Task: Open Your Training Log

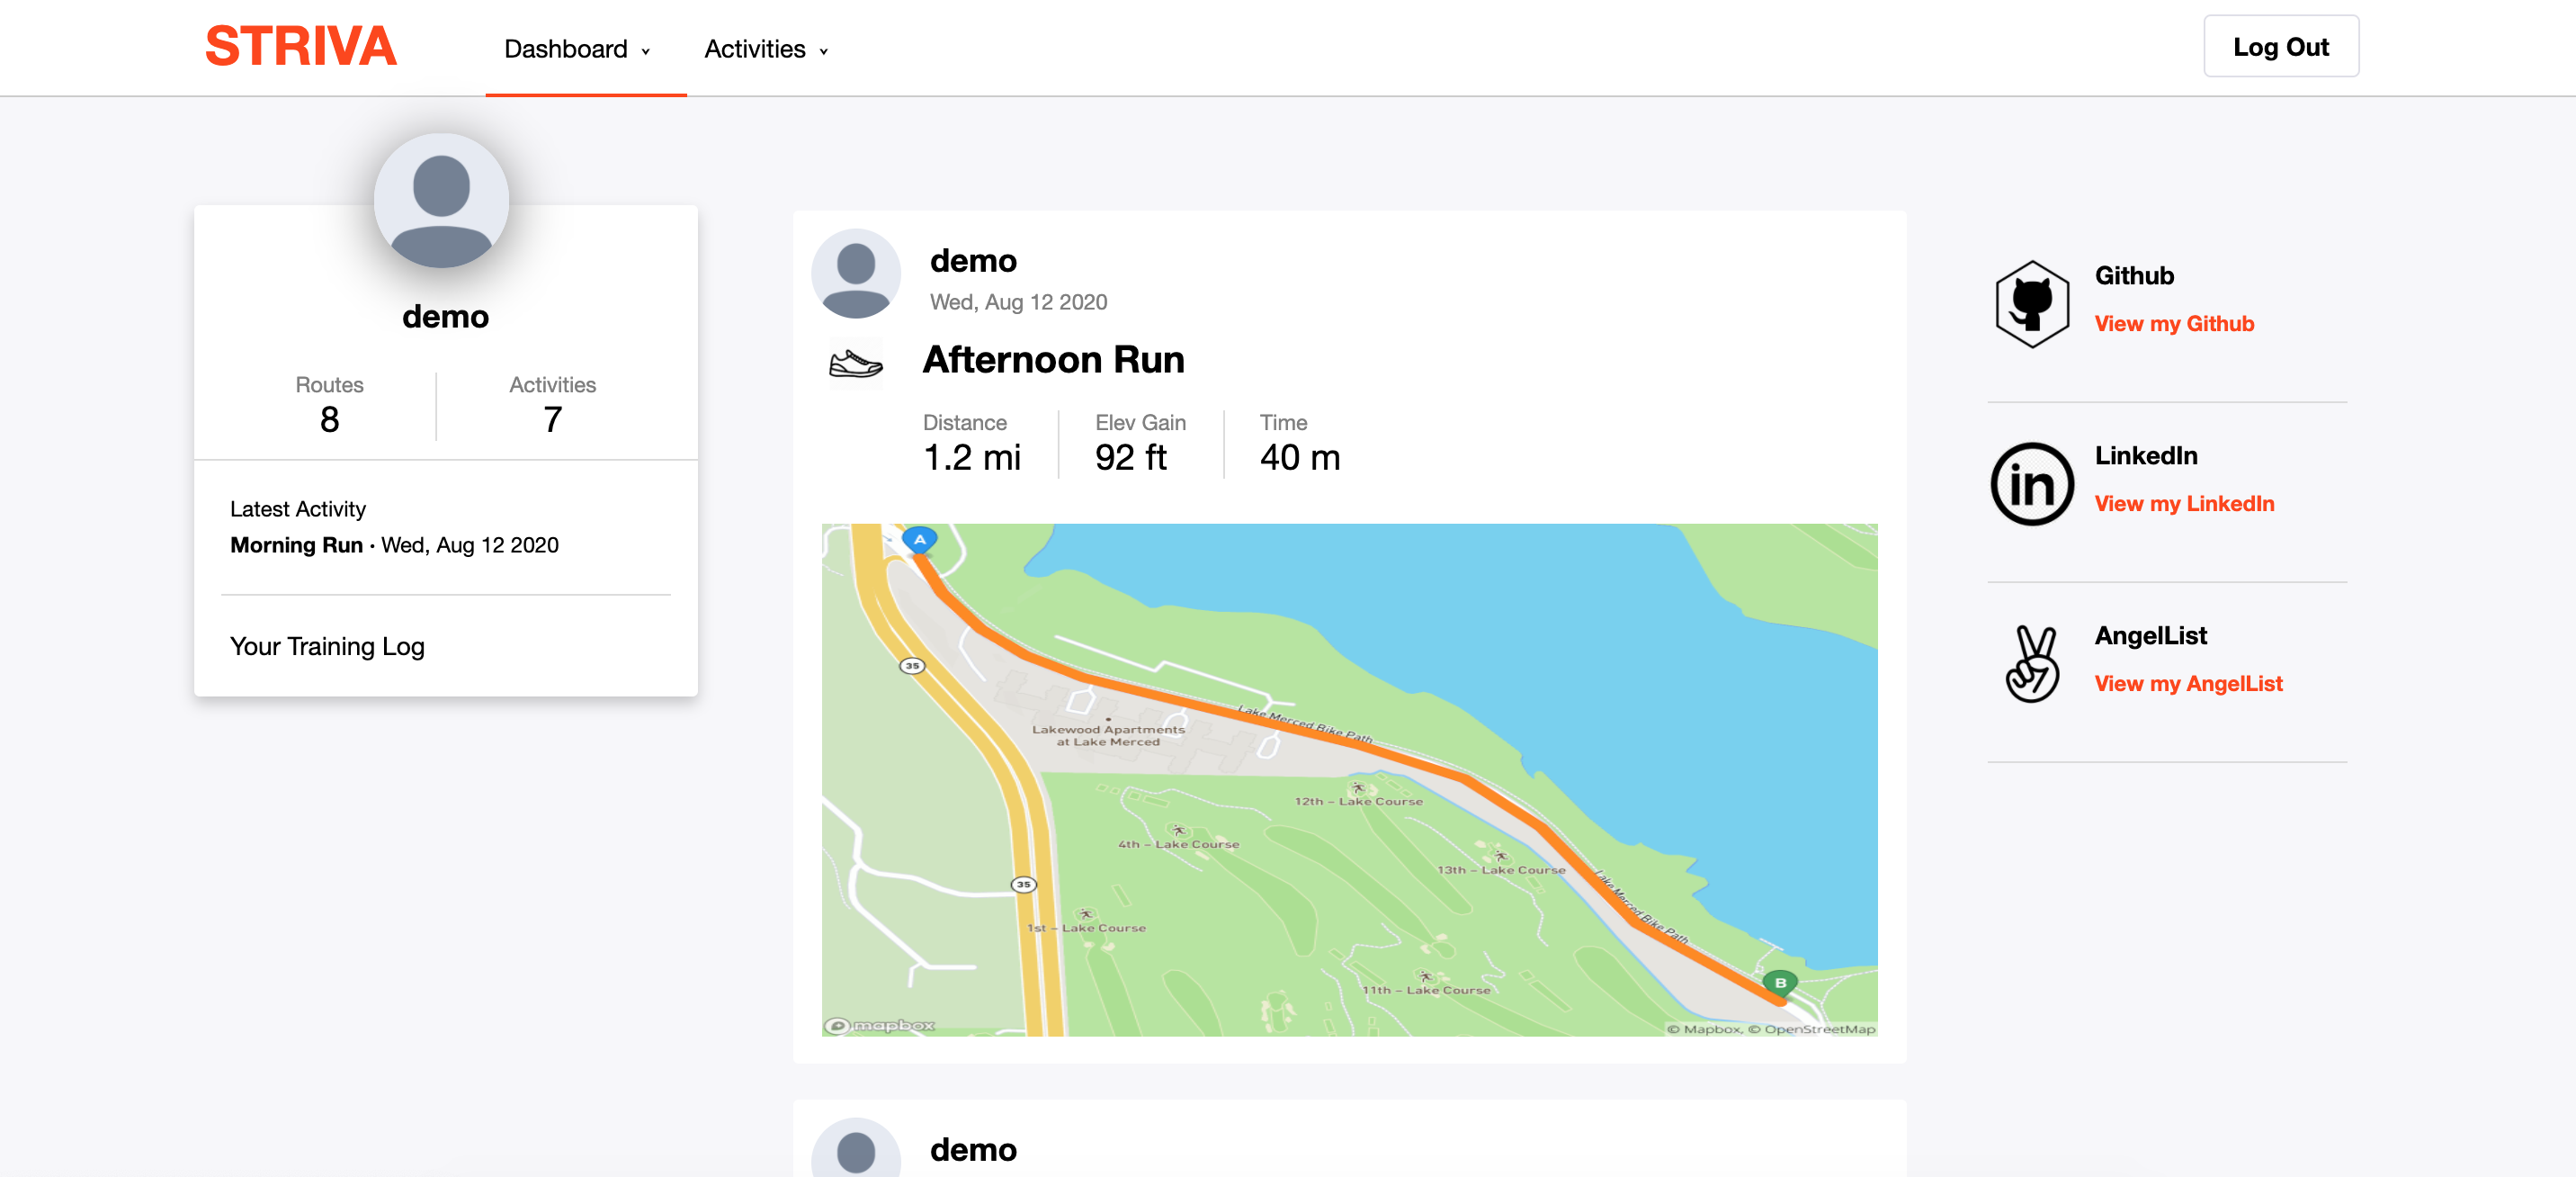Action: (x=327, y=647)
